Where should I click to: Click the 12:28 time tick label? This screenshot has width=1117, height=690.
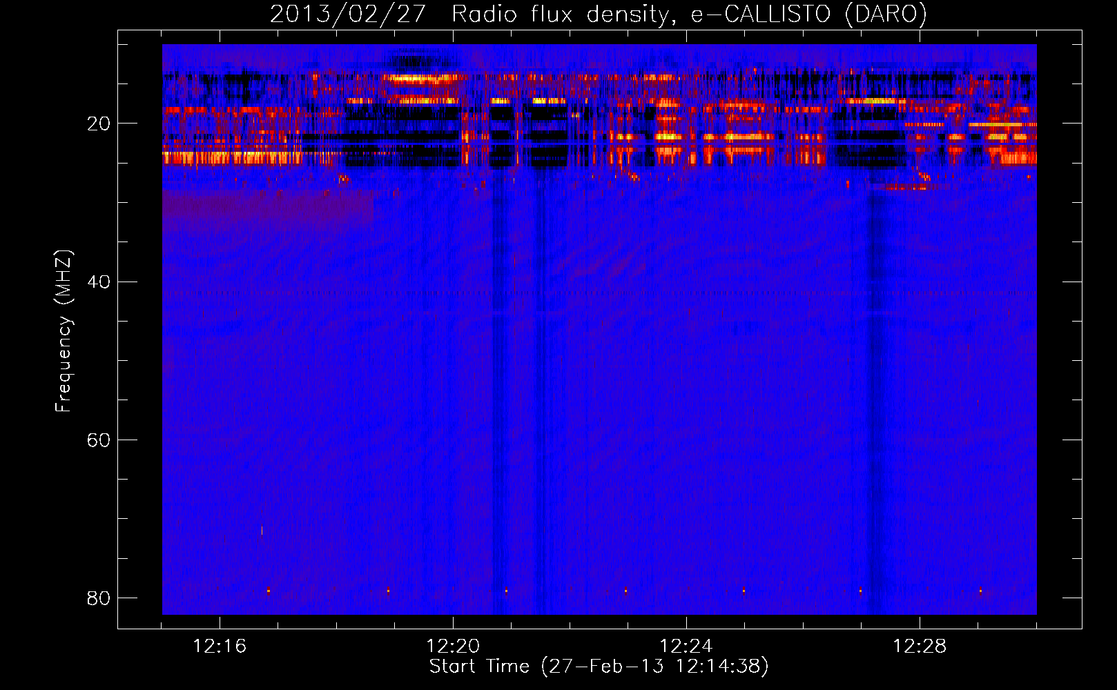[920, 647]
